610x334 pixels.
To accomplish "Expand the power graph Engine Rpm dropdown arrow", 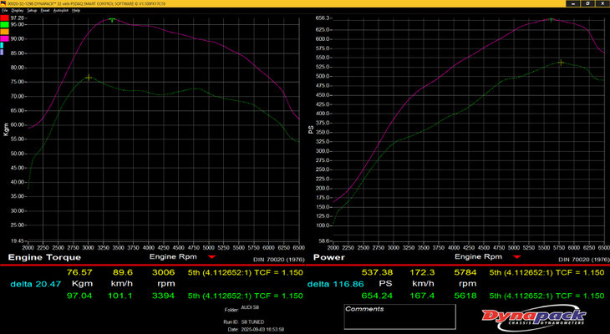I will (x=516, y=258).
